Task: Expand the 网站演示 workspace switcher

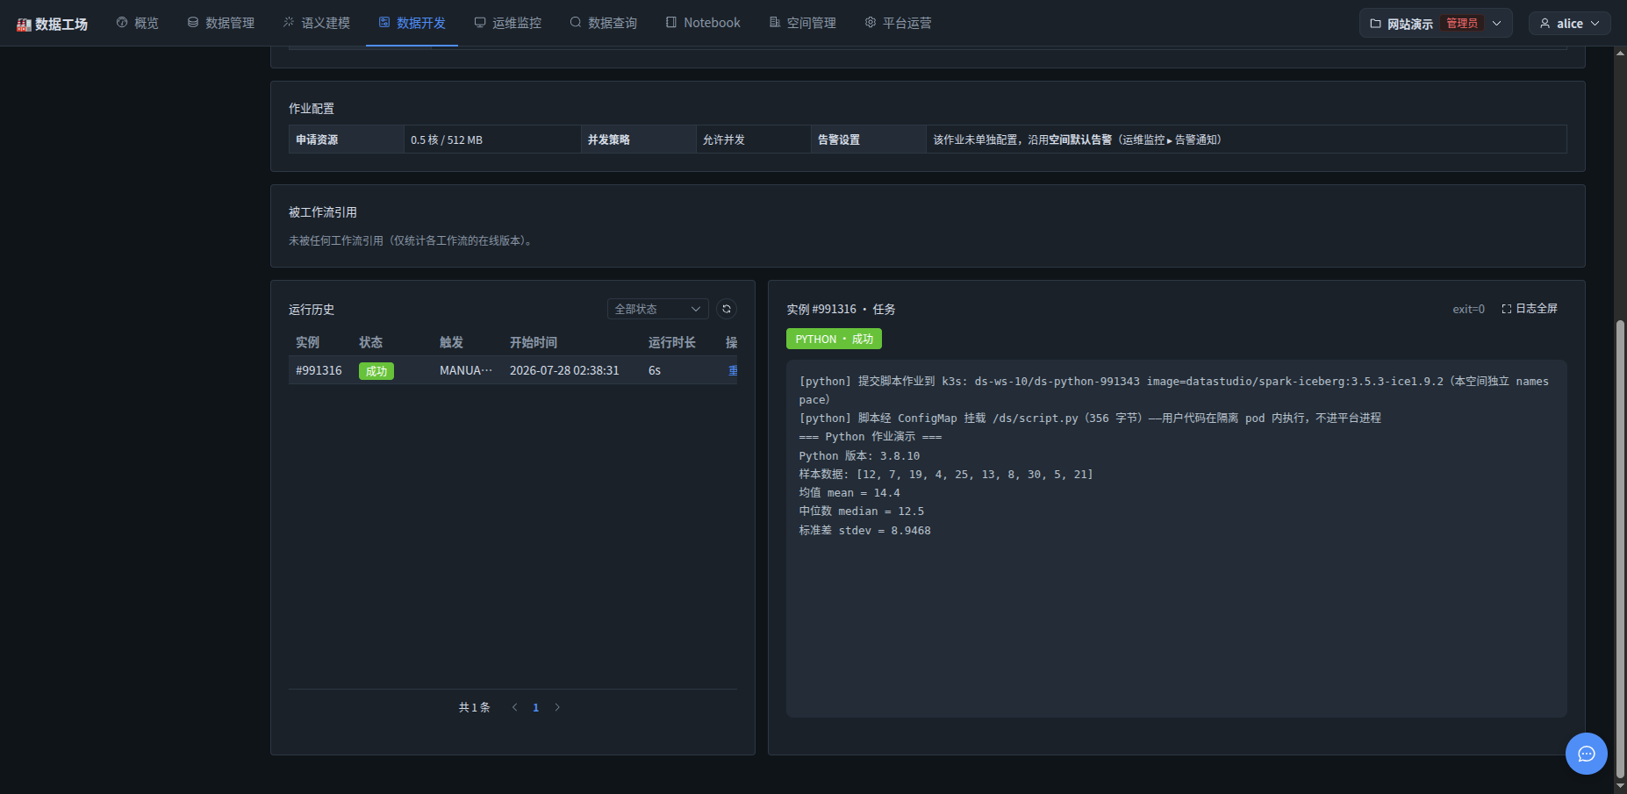Action: [x=1436, y=24]
